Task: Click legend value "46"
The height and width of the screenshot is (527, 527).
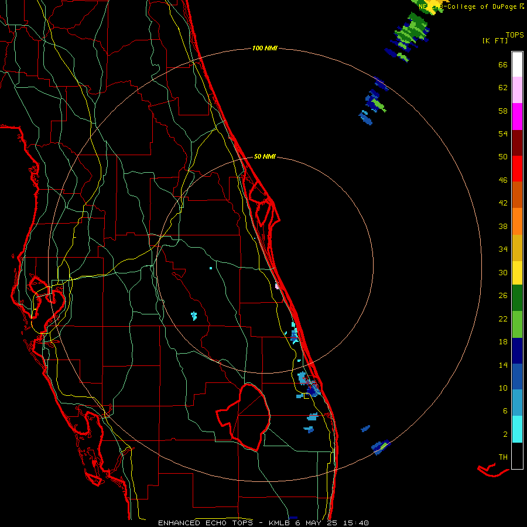Action: tap(503, 180)
